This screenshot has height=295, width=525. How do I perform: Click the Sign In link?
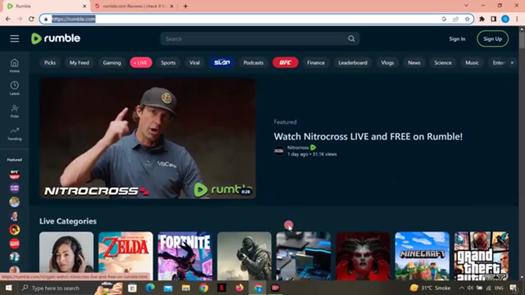[x=457, y=39]
